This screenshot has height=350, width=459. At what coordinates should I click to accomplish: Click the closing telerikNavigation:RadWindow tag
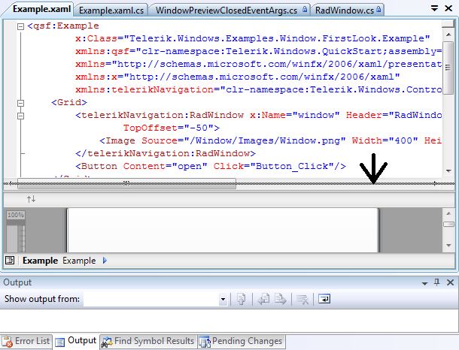166,154
